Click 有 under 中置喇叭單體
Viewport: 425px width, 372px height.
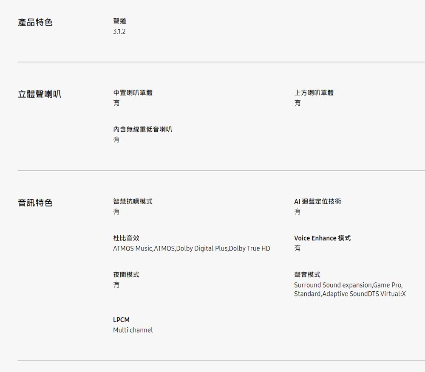point(116,103)
